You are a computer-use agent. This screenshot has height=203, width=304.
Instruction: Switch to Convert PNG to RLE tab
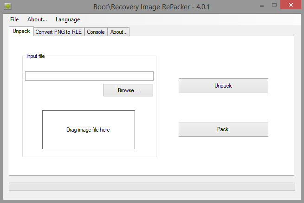59,32
